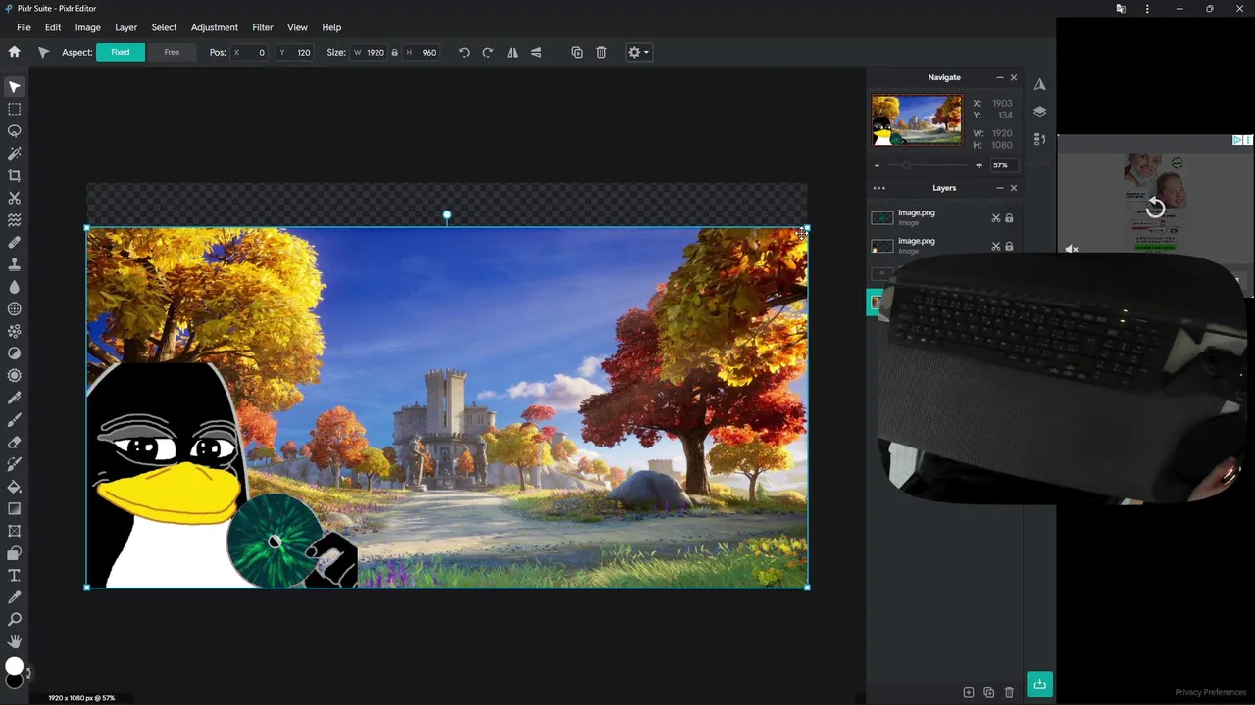Zoom in with the plus button
The height and width of the screenshot is (705, 1255).
pyautogui.click(x=979, y=165)
